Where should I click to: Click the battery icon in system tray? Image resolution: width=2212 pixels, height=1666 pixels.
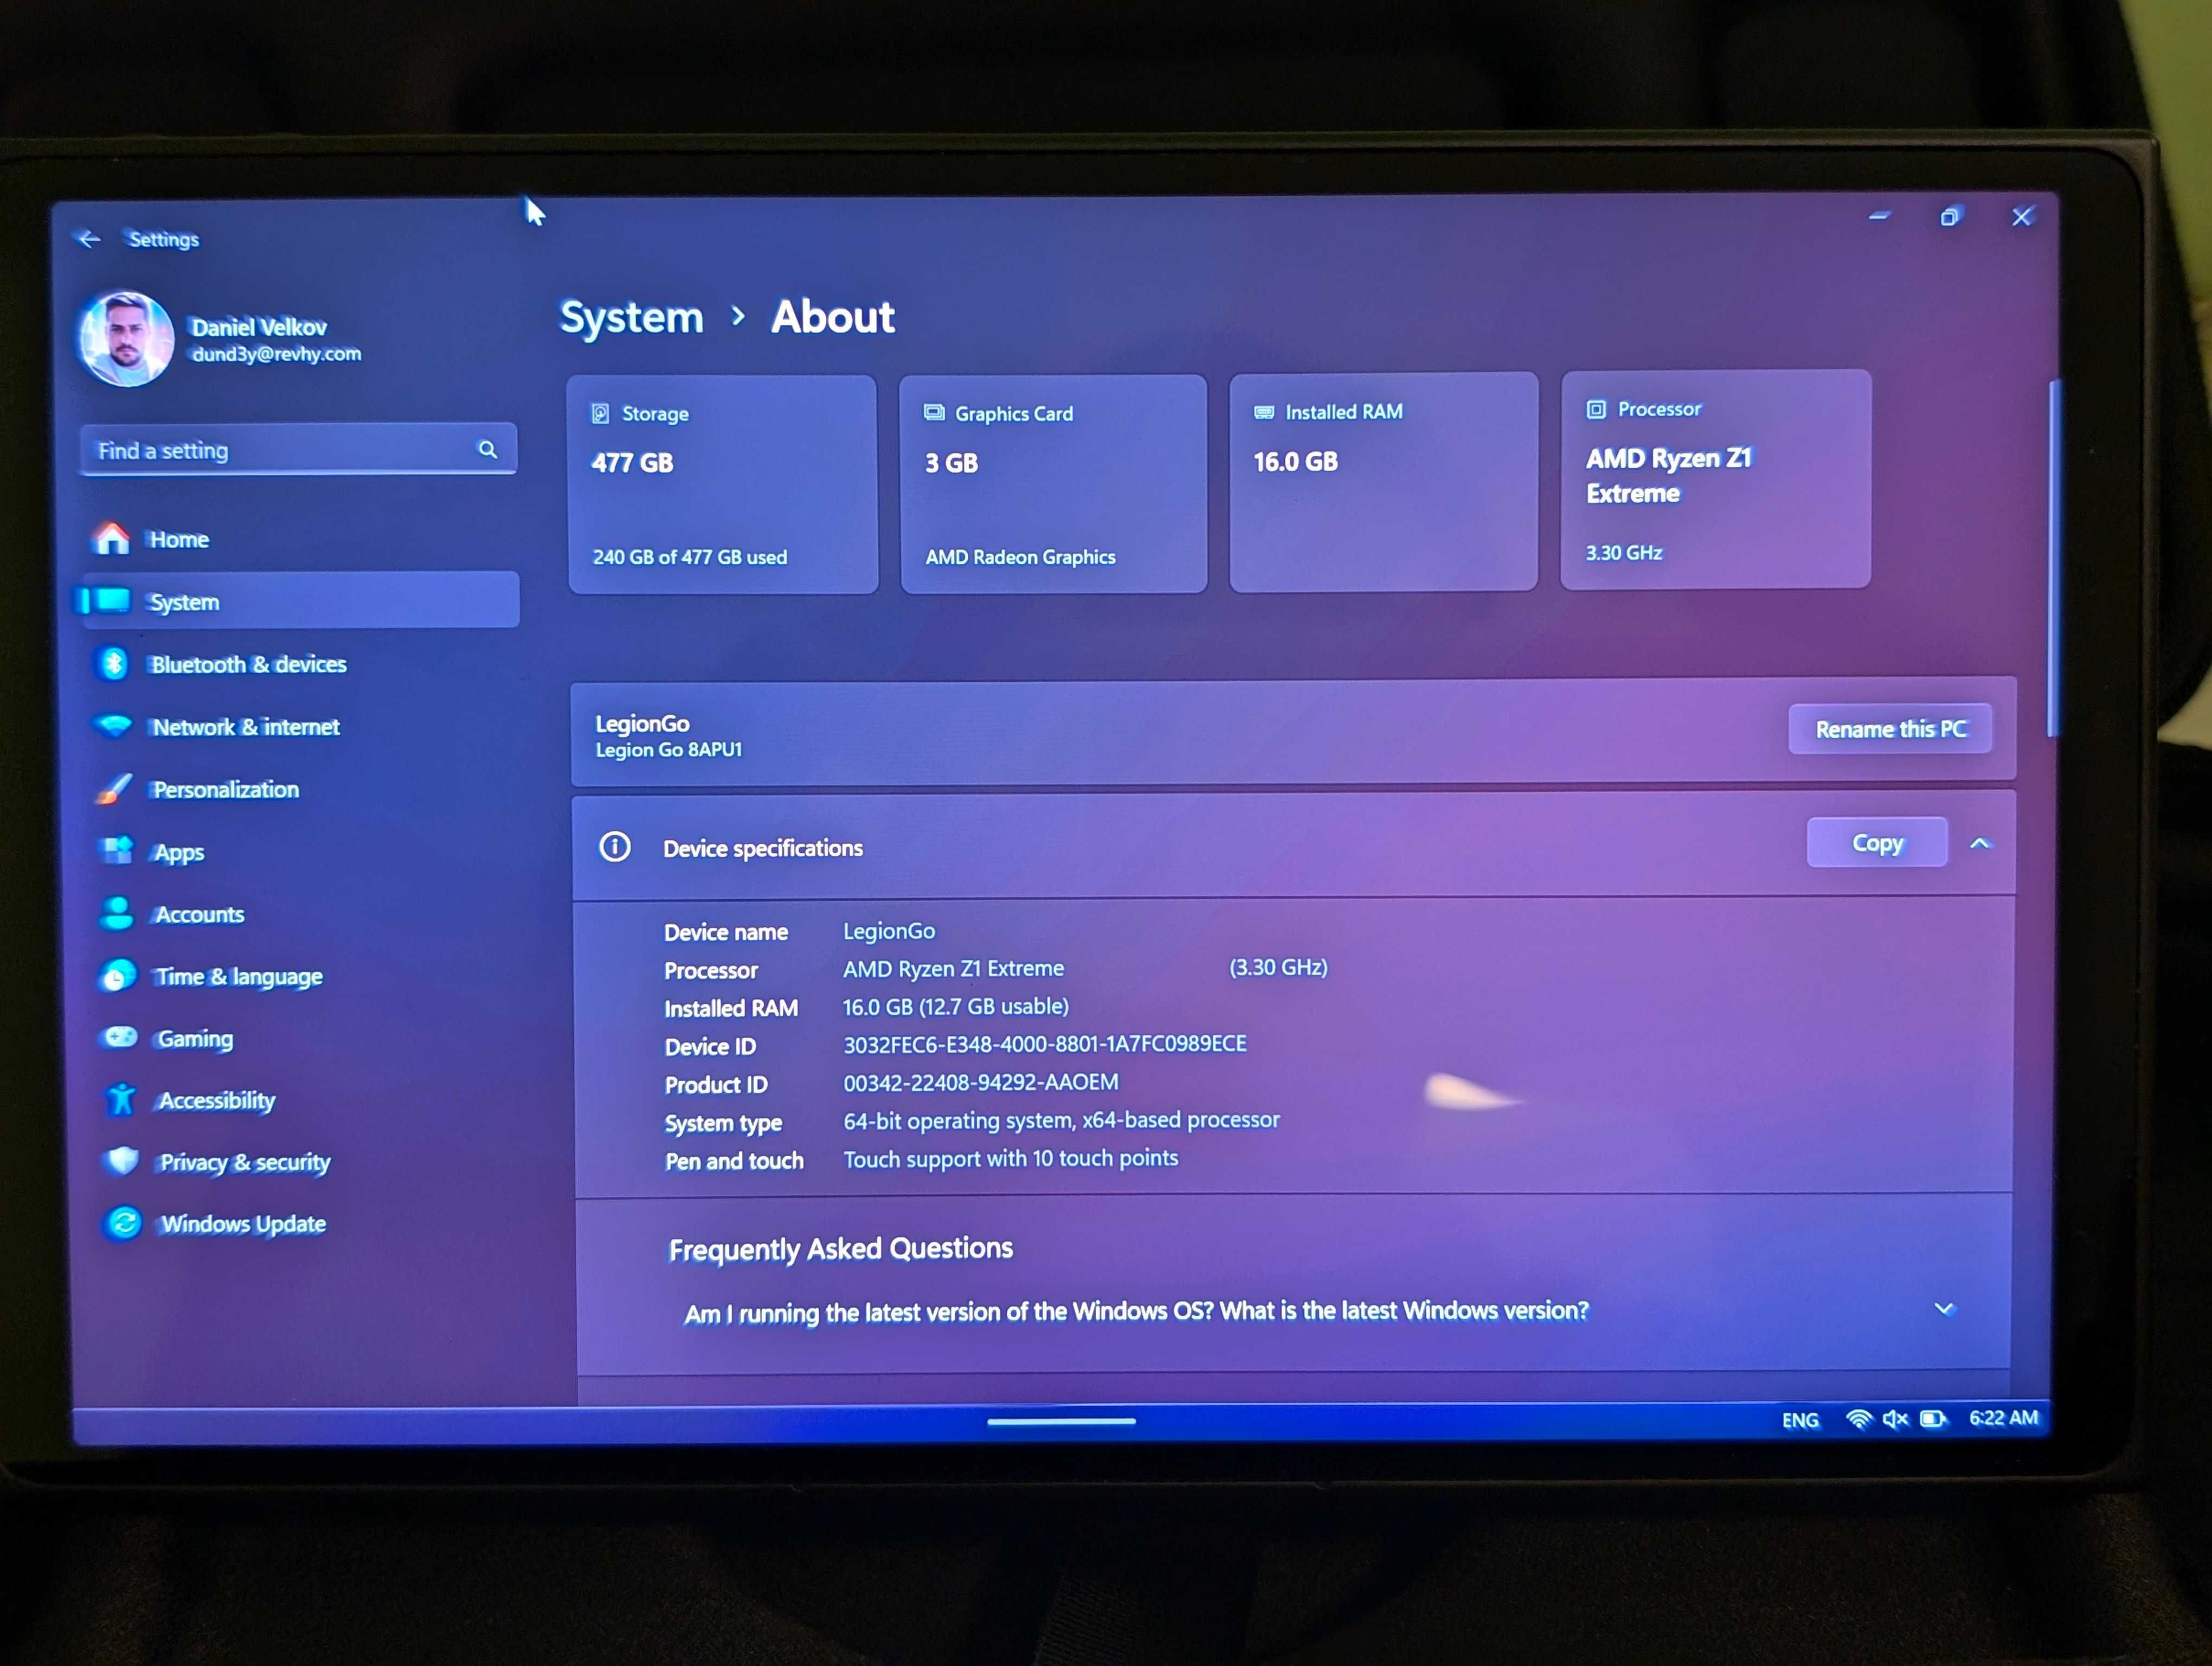point(1933,1419)
